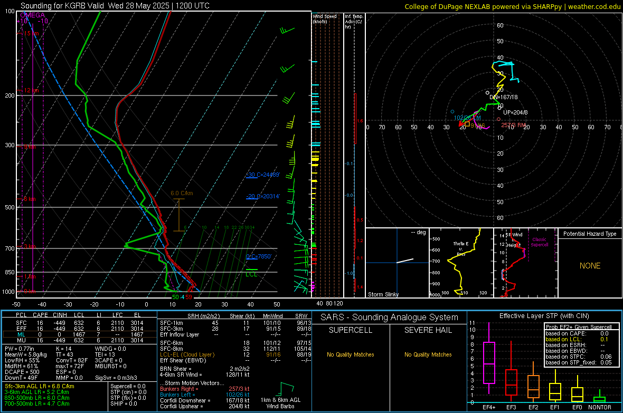Select the SEVERE HAIL column heading
The image size is (623, 413).
428,330
